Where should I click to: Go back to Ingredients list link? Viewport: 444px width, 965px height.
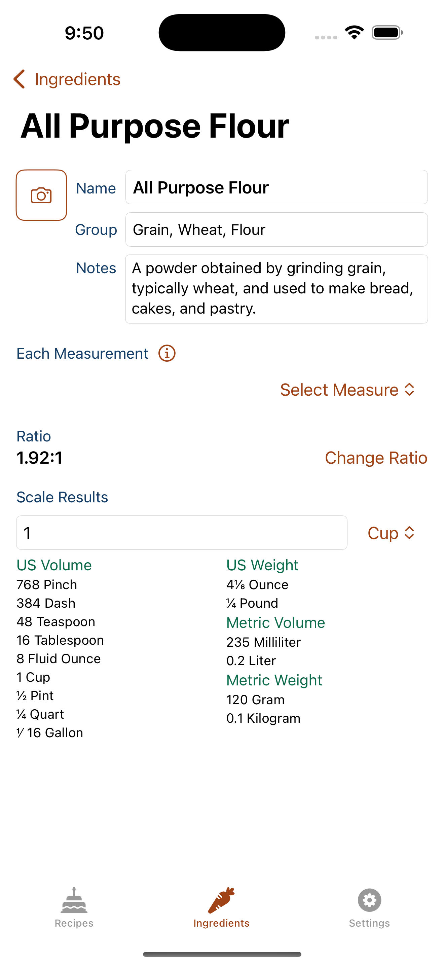coord(77,79)
